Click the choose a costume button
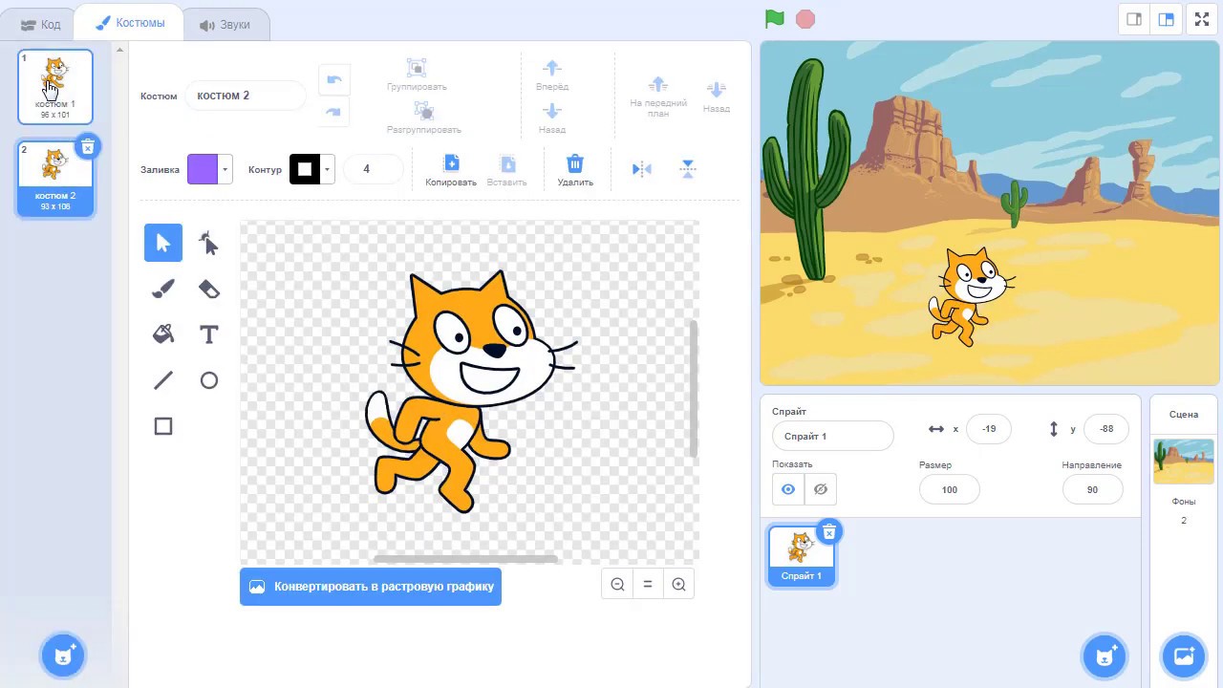1223x688 pixels. 64,656
